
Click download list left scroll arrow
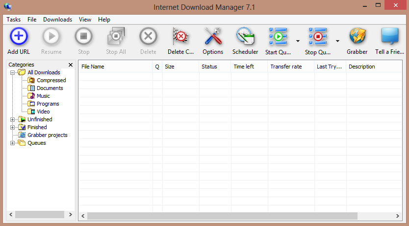[x=83, y=216]
